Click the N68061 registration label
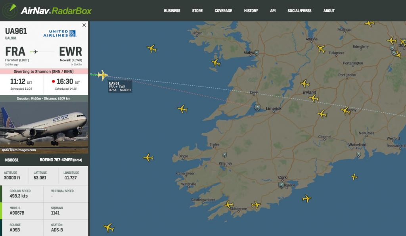 coord(12,160)
